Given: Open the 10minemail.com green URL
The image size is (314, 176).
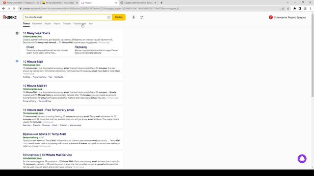Looking at the screenshot, I should (31, 65).
